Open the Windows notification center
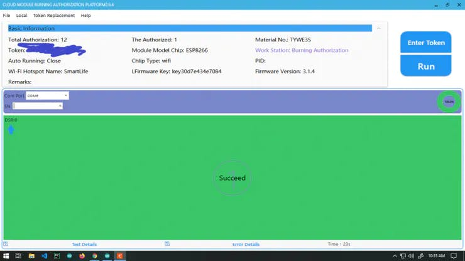The width and height of the screenshot is (465, 261). click(x=454, y=256)
